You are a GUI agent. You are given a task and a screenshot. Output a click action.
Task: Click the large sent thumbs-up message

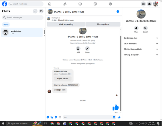pos(116,108)
